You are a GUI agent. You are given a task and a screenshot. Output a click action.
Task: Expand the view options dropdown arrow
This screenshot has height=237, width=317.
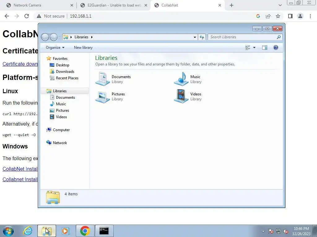(x=254, y=48)
